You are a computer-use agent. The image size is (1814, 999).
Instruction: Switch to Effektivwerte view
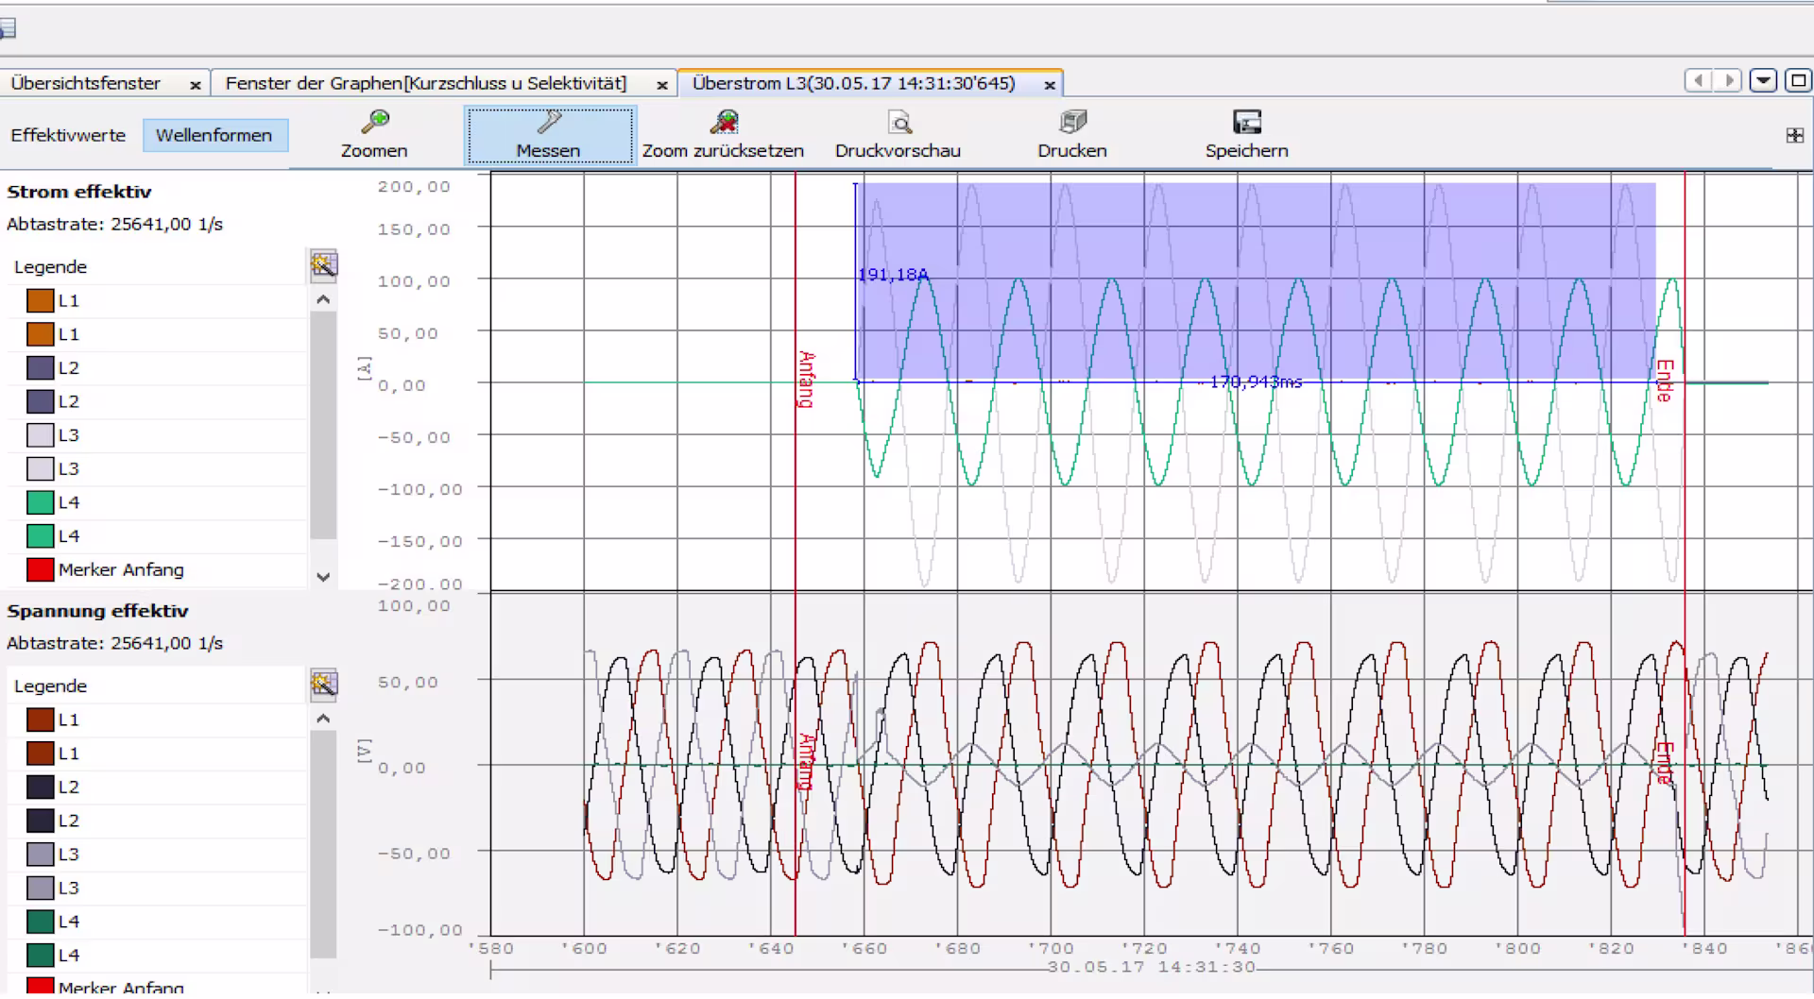pos(68,135)
